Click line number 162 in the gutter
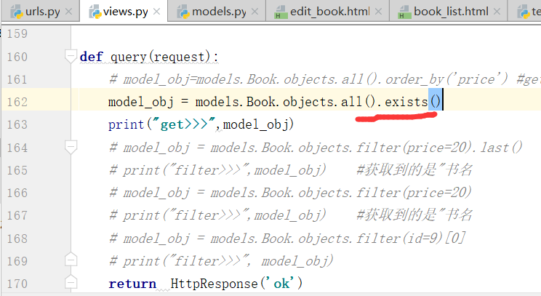Image resolution: width=541 pixels, height=296 pixels. click(17, 102)
